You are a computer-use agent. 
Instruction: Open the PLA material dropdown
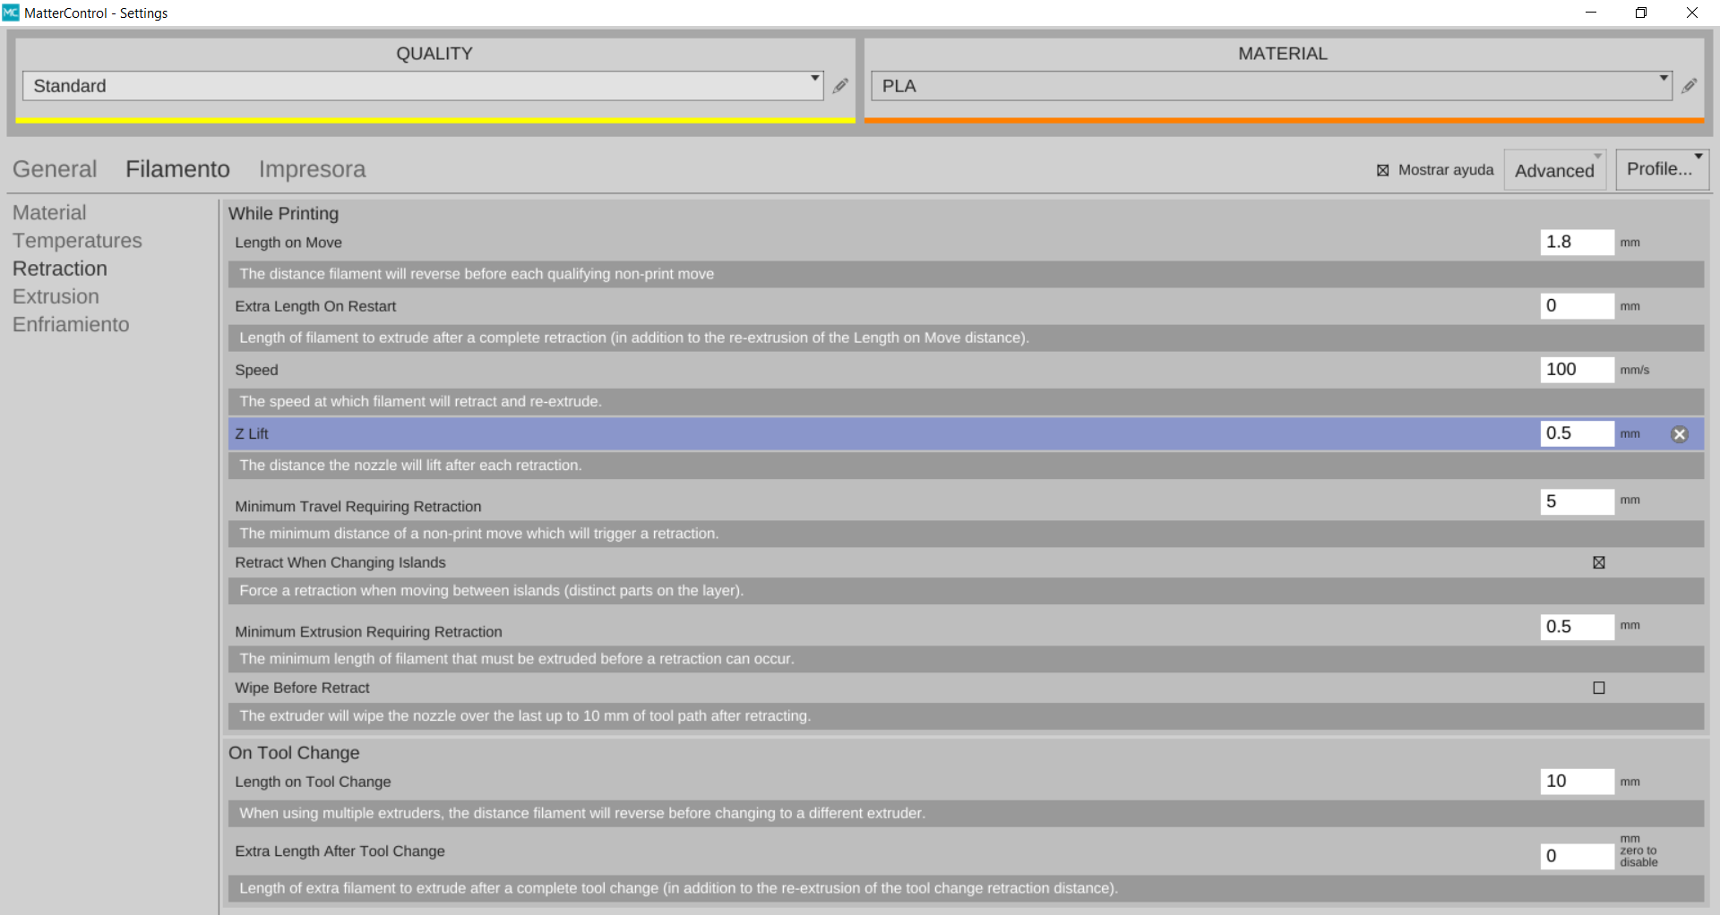(1270, 86)
